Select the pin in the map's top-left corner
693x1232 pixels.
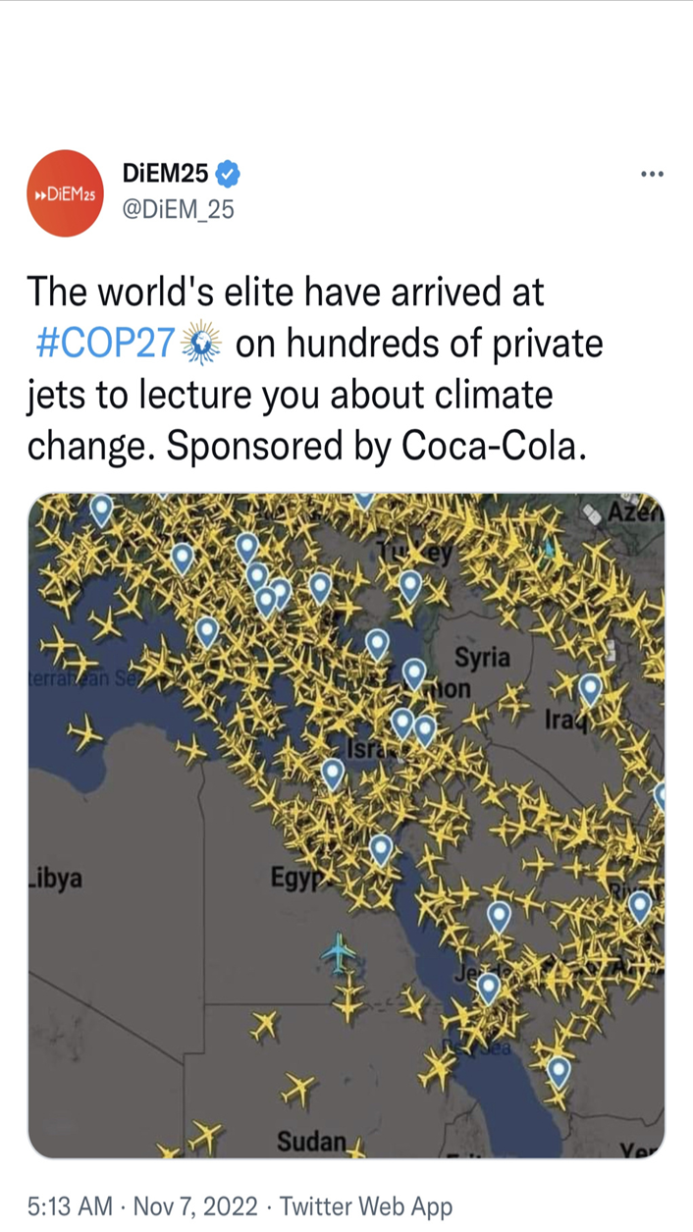click(101, 509)
